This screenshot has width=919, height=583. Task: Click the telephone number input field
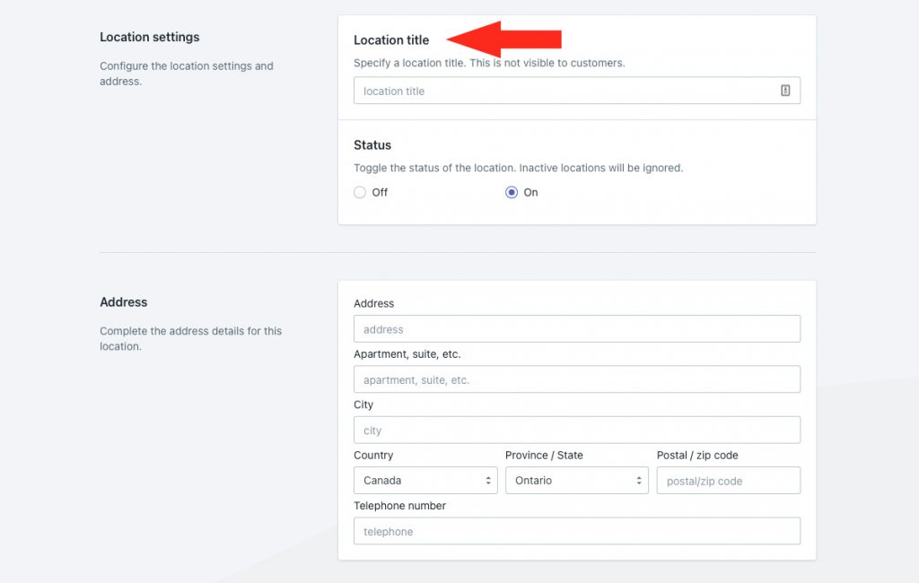point(577,531)
